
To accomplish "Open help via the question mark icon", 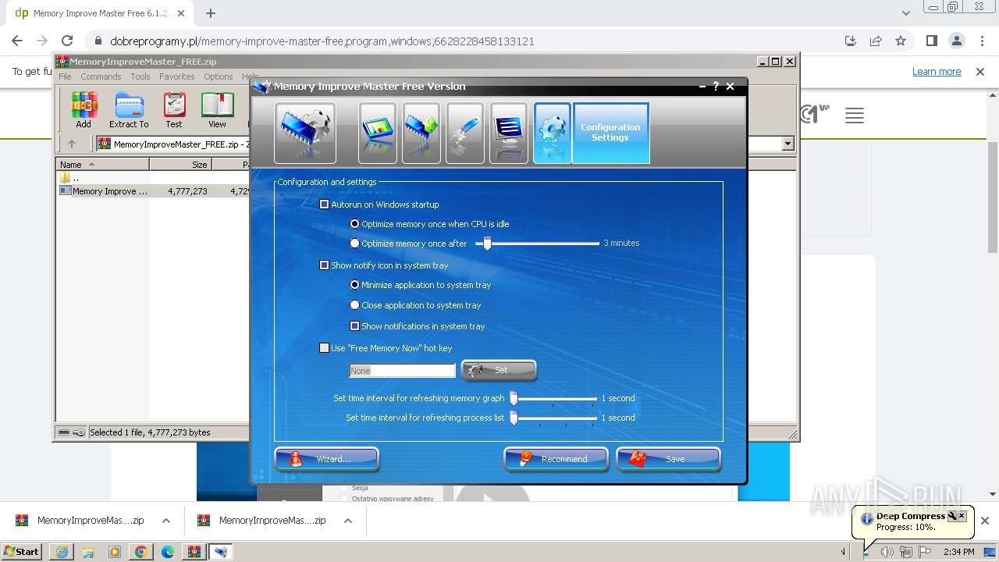I will [x=716, y=87].
